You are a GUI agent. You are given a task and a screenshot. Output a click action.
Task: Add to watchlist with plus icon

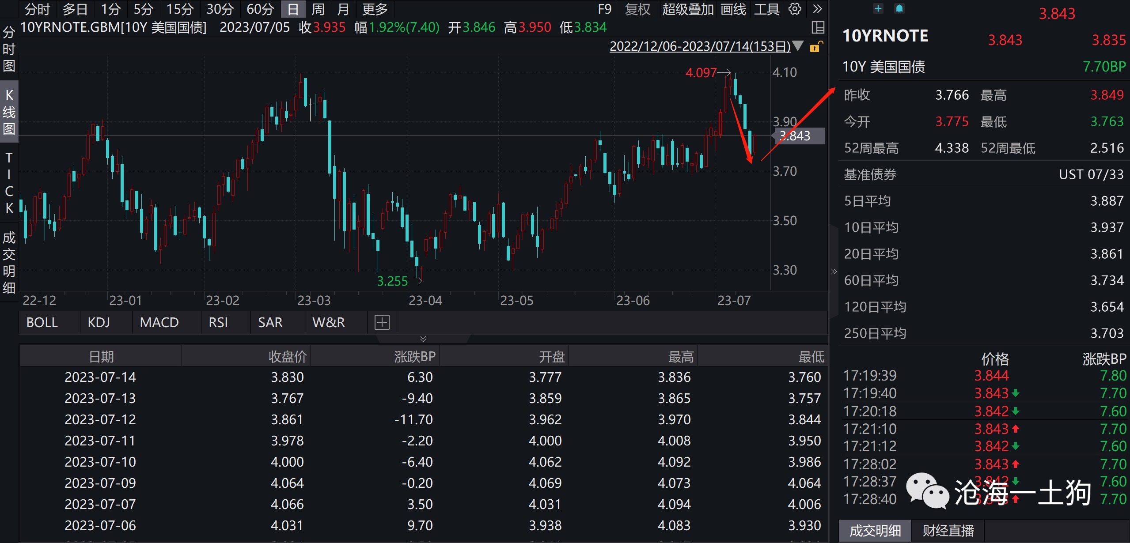(878, 8)
